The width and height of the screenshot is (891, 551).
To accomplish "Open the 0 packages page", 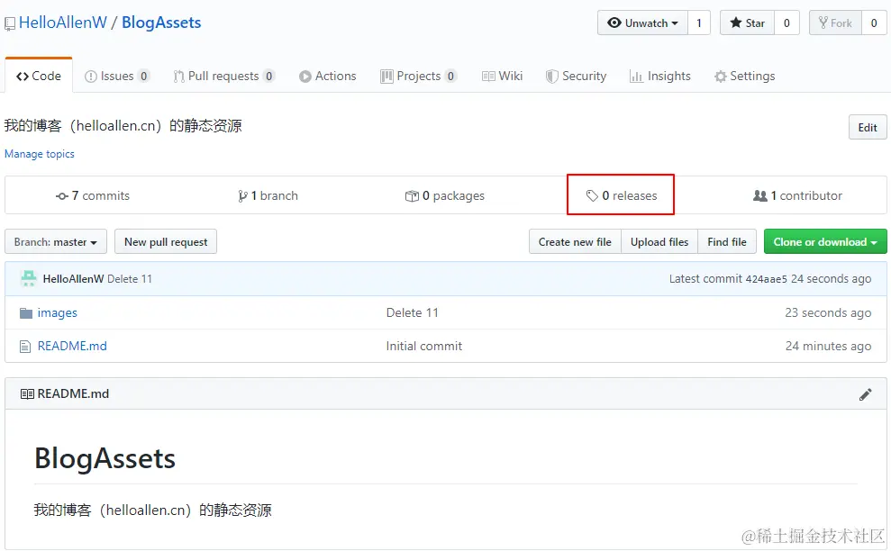I will click(445, 195).
